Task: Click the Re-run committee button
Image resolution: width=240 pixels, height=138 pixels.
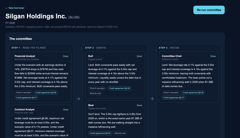Action: click(209, 10)
